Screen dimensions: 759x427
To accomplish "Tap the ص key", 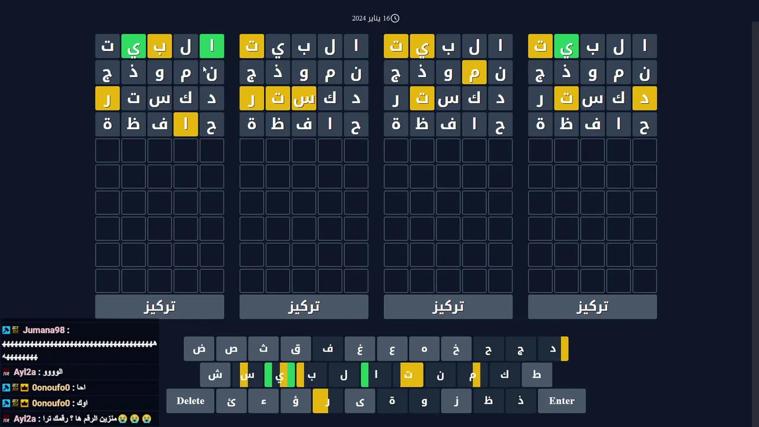I will pyautogui.click(x=231, y=349).
